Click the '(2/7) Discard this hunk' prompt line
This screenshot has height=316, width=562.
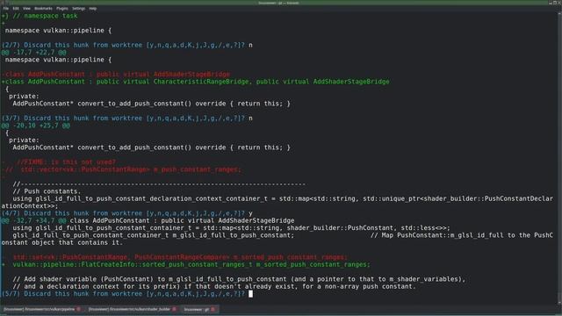[x=126, y=45]
